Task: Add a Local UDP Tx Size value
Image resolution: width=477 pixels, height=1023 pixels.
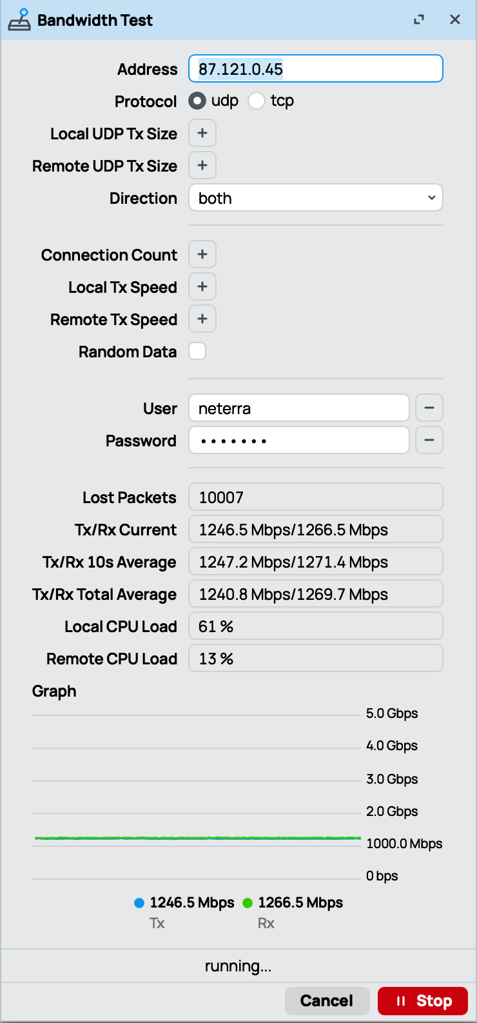Action: (202, 134)
